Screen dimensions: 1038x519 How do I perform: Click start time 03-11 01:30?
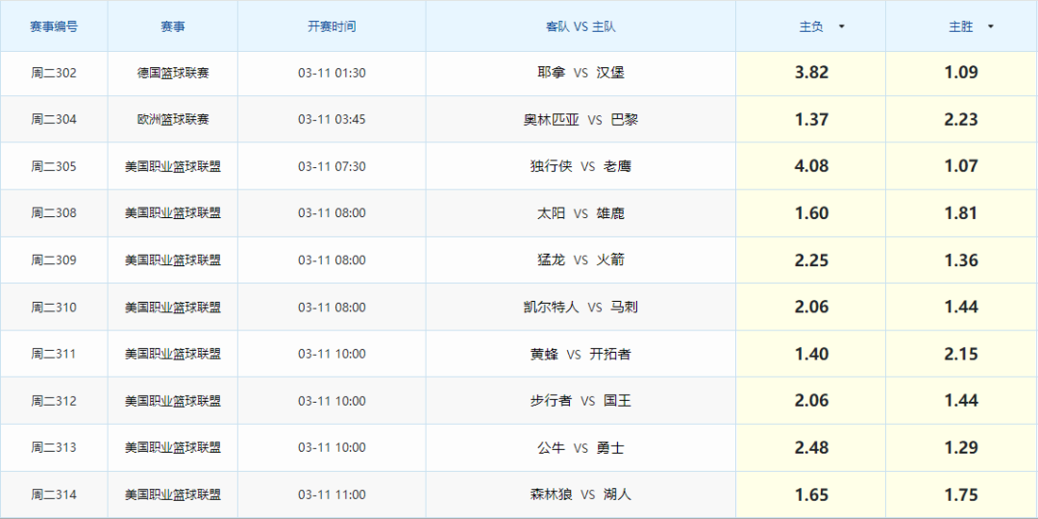332,73
